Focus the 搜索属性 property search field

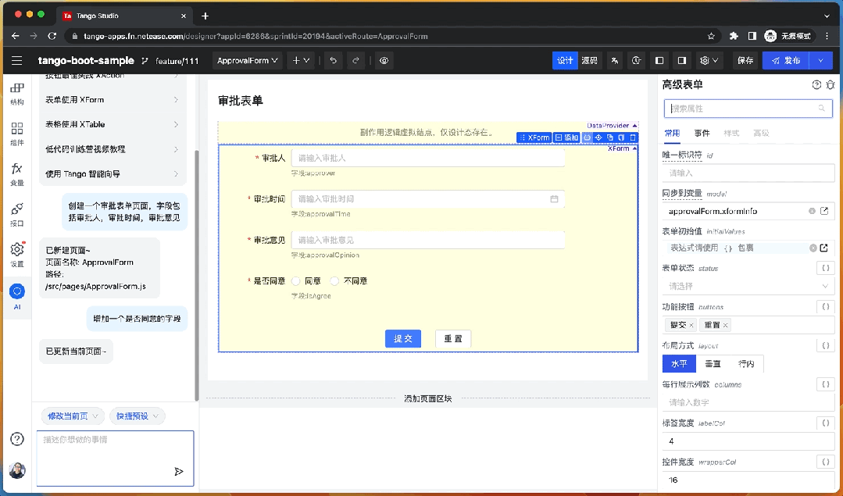(x=748, y=109)
